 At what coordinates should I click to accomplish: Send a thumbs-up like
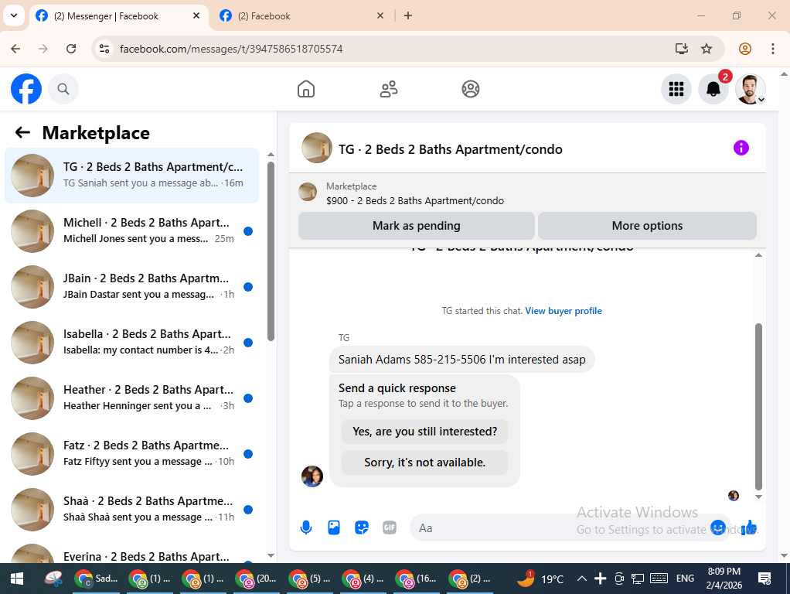tap(749, 527)
